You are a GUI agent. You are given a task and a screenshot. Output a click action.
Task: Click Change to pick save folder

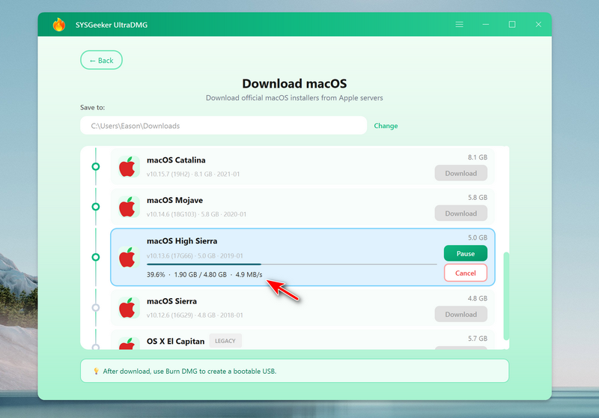[x=386, y=126]
